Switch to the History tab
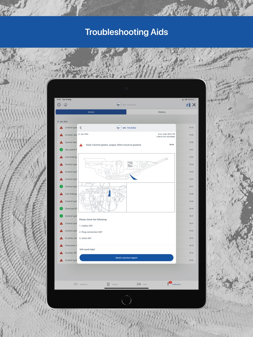Image resolution: width=253 pixels, height=337 pixels. click(x=162, y=112)
